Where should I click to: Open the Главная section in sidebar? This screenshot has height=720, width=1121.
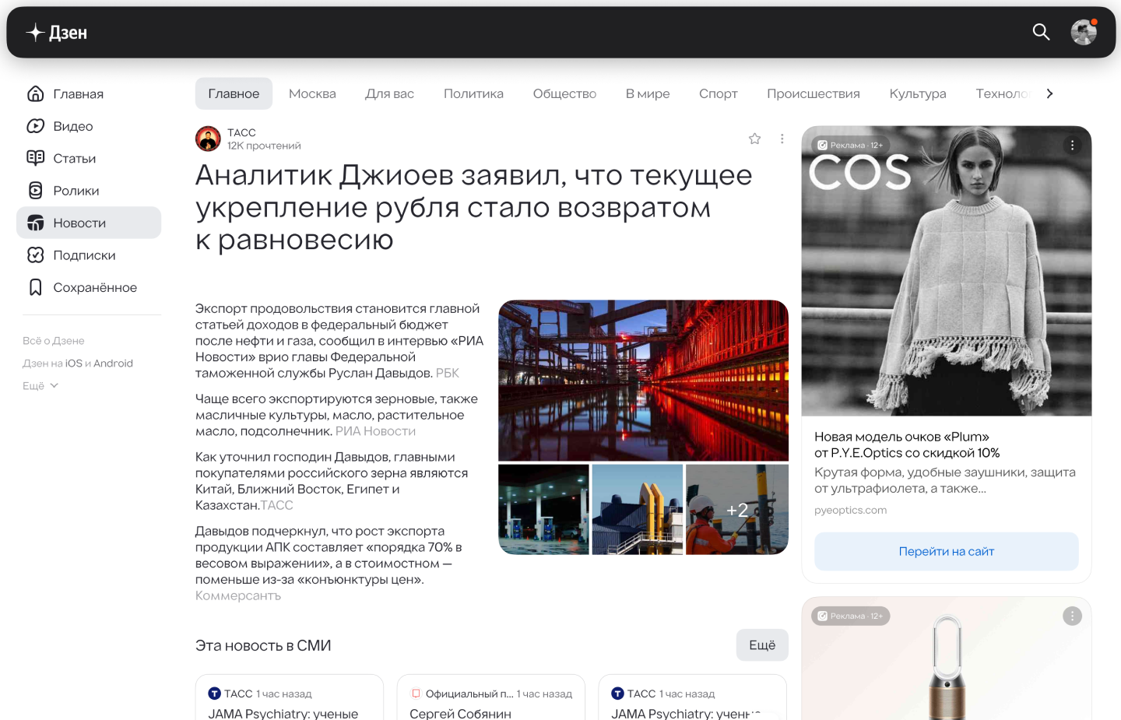tap(36, 93)
